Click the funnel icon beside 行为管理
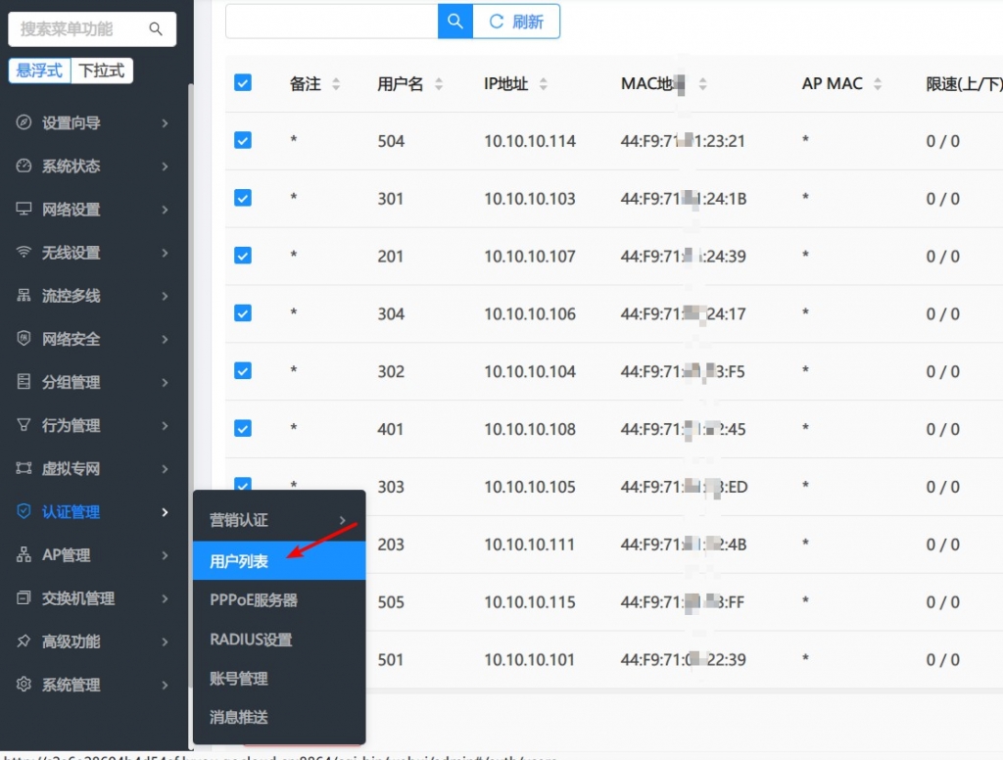This screenshot has height=760, width=1003. tap(24, 425)
